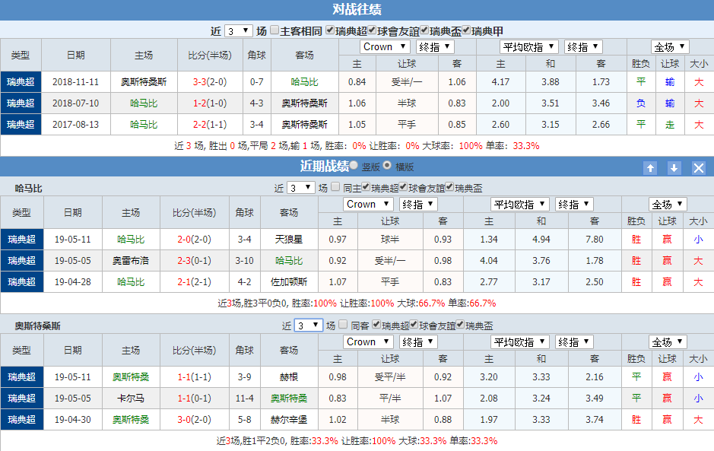Click 球半 handicap on 天狼星 row
This screenshot has width=714, height=451.
[x=390, y=239]
